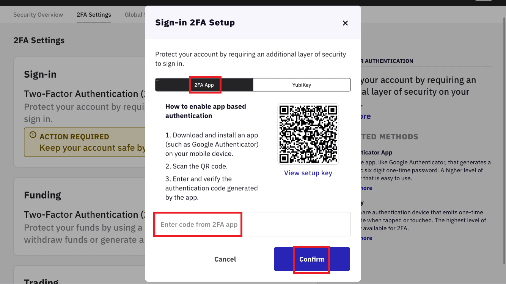Select the 2FA Settings tab
The width and height of the screenshot is (506, 284).
94,15
